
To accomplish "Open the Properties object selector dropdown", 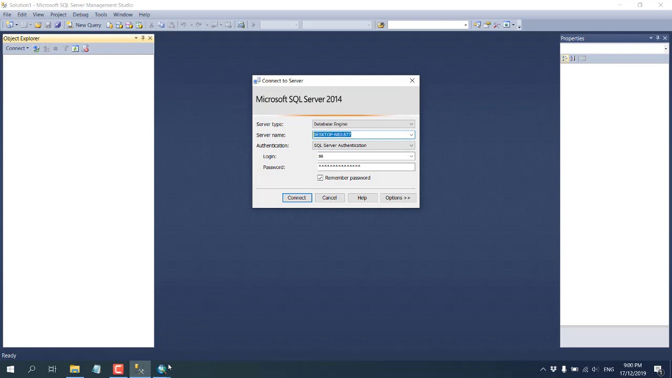I will point(666,48).
